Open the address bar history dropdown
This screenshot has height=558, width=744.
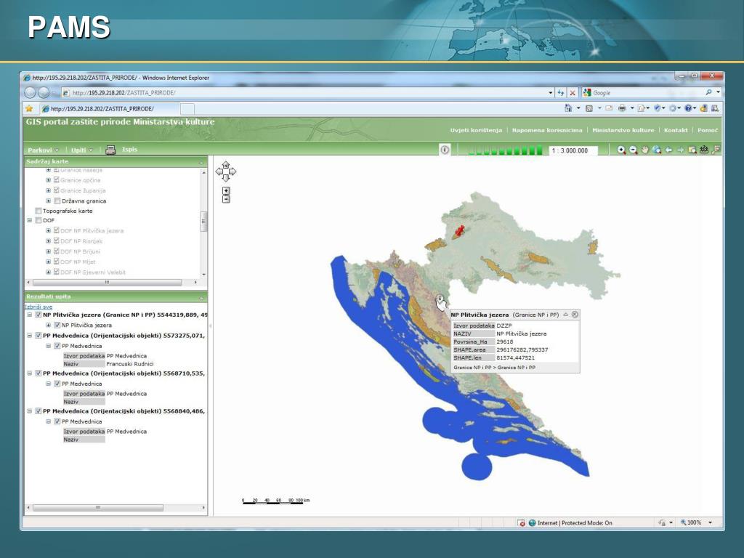tap(551, 93)
